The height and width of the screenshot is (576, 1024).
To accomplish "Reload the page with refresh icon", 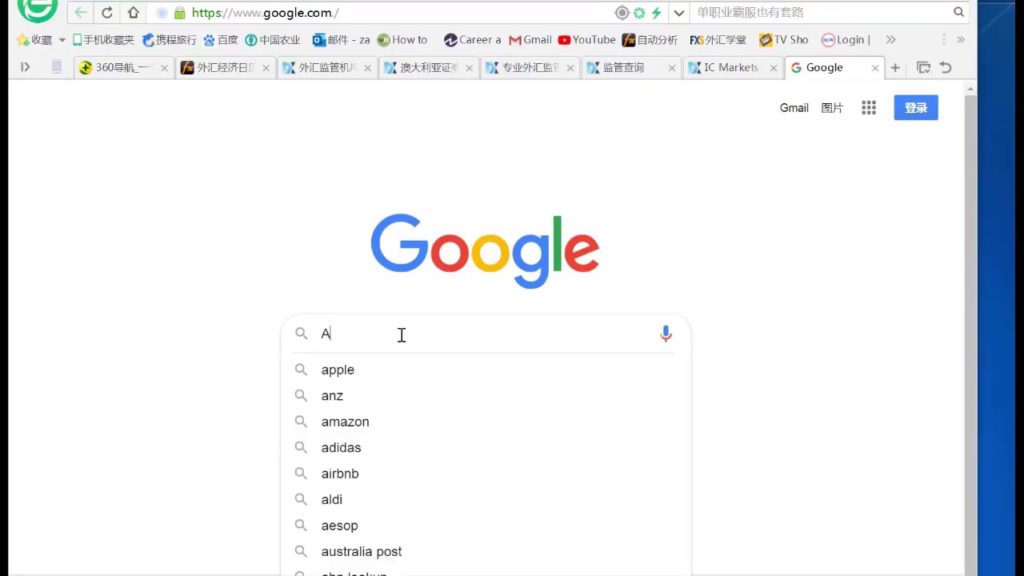I will (x=107, y=13).
